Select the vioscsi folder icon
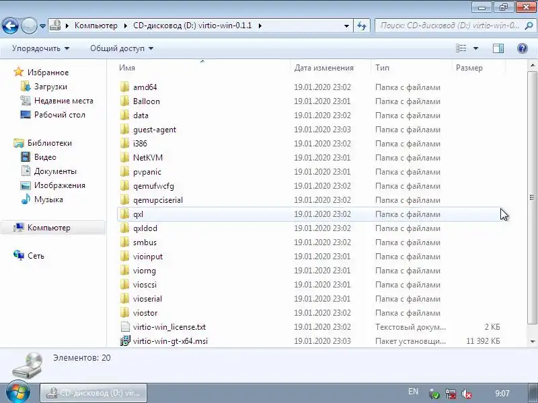This screenshot has width=538, height=403. (125, 284)
